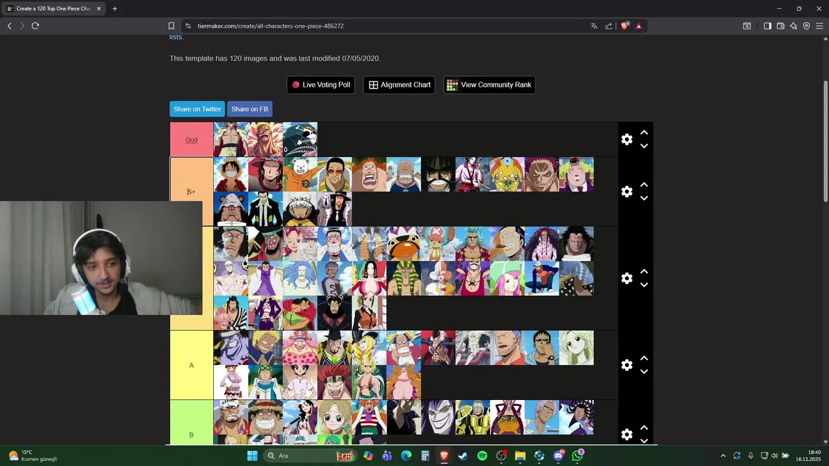This screenshot has height=466, width=829.
Task: Open the weather widget showing 15°C
Action: pos(32,456)
